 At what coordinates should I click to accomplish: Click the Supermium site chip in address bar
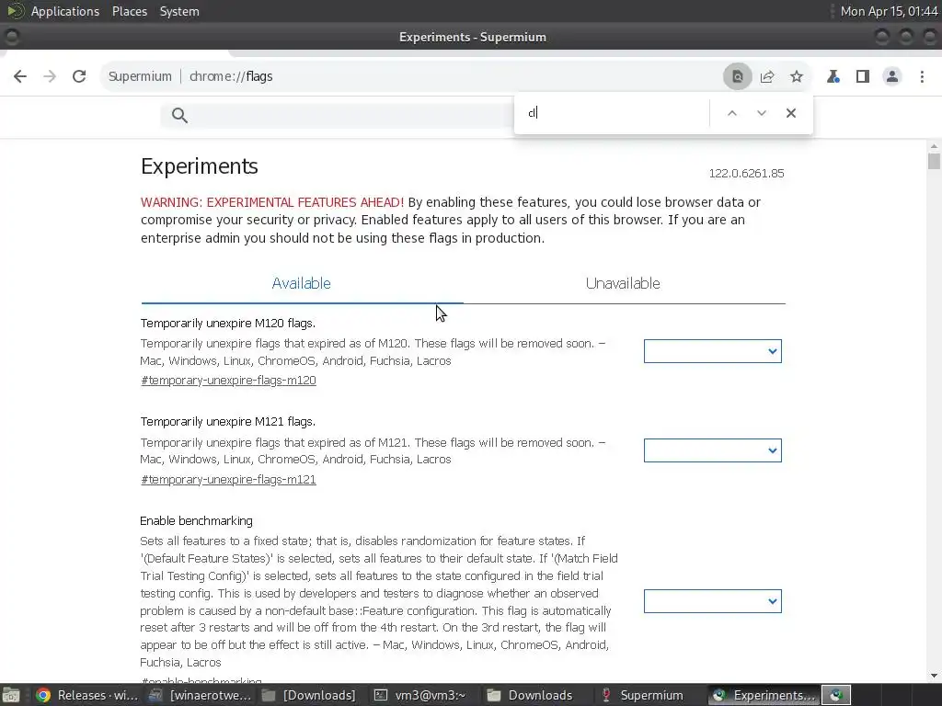pos(140,76)
